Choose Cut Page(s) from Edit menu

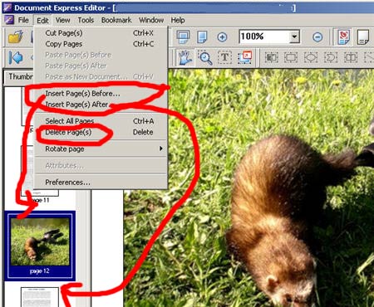pos(101,33)
